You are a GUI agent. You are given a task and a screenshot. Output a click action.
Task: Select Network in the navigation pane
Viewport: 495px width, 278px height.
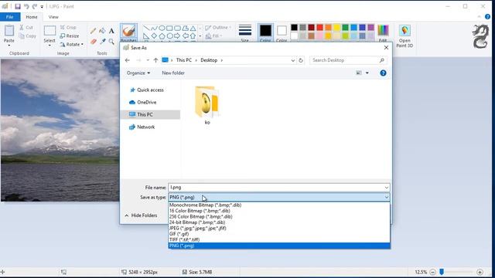pos(142,127)
